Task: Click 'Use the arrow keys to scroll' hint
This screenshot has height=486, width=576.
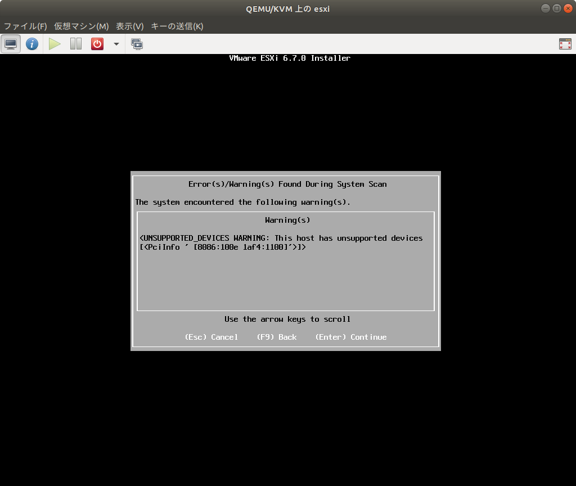Action: point(287,319)
